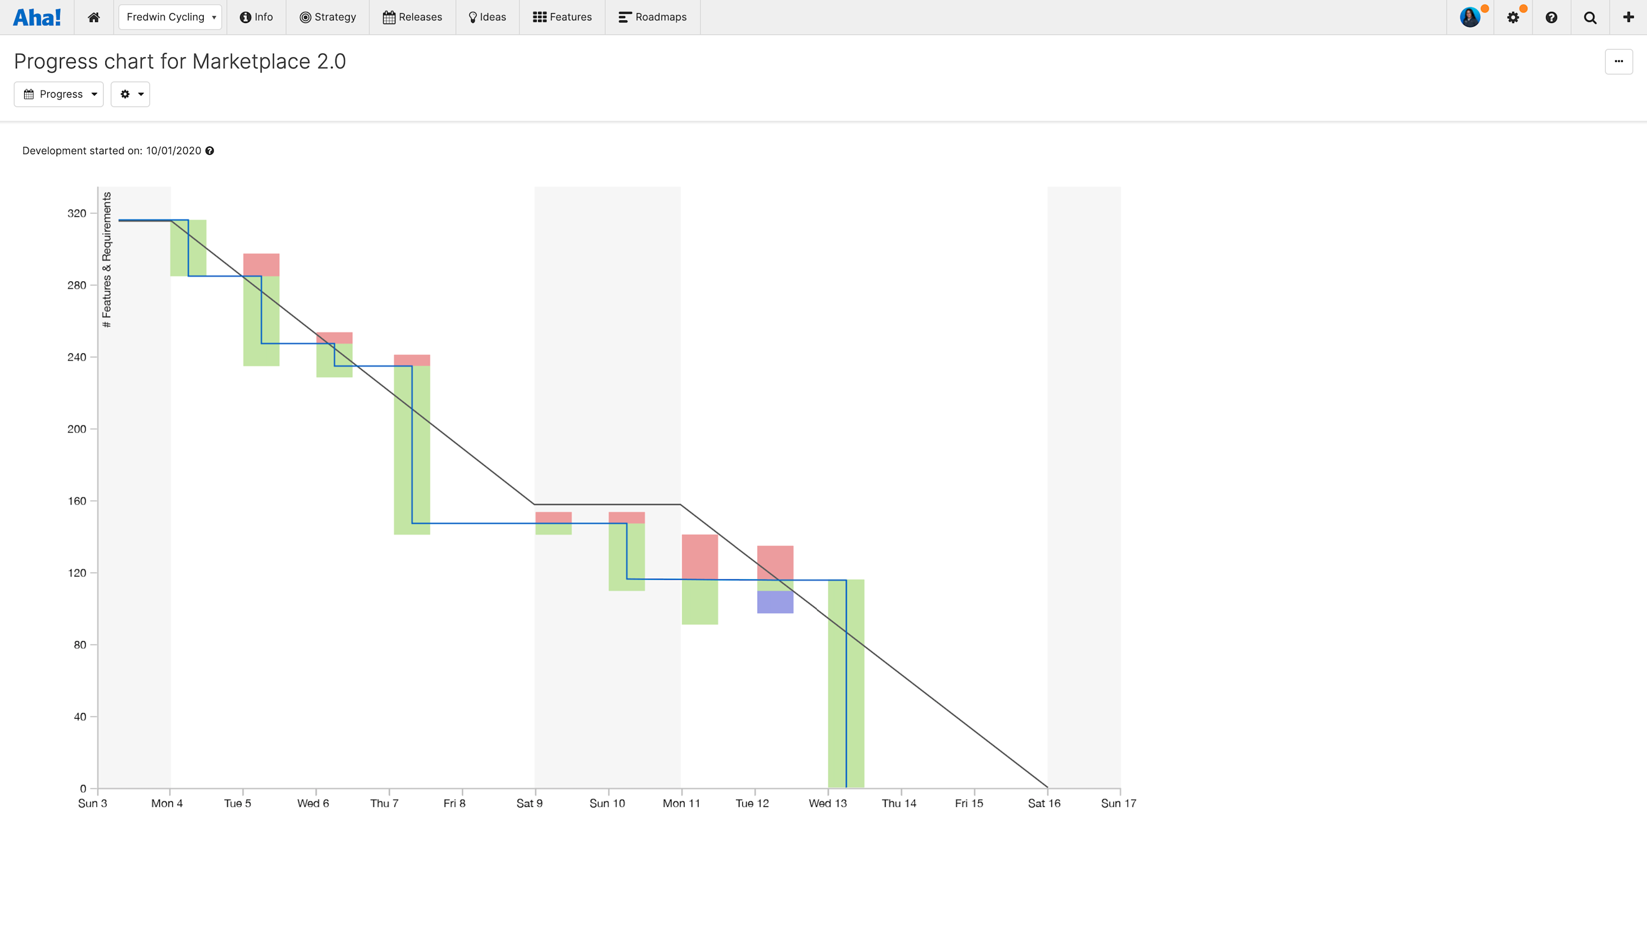Image resolution: width=1647 pixels, height=926 pixels.
Task: Click the search icon in top-right
Action: (1590, 17)
